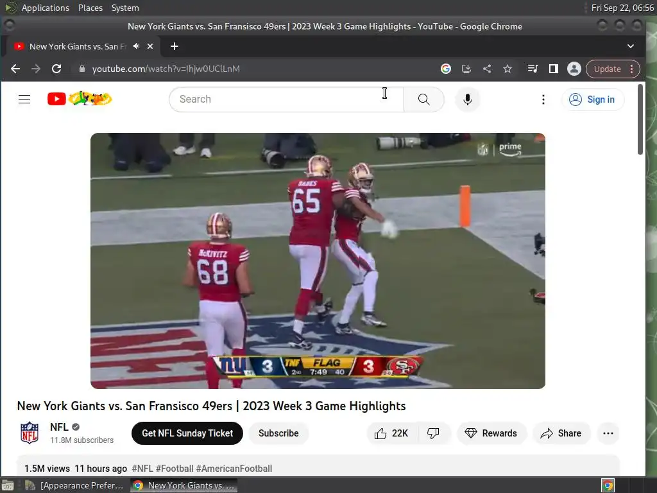
Task: Click the install app icon in address bar
Action: click(466, 69)
